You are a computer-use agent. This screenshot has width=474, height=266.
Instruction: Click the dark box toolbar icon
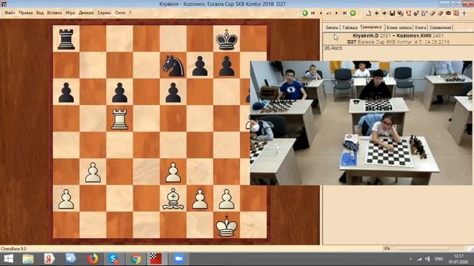448,13
